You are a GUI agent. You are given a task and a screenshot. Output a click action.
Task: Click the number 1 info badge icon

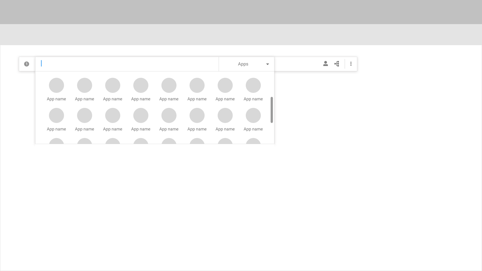coord(27,64)
